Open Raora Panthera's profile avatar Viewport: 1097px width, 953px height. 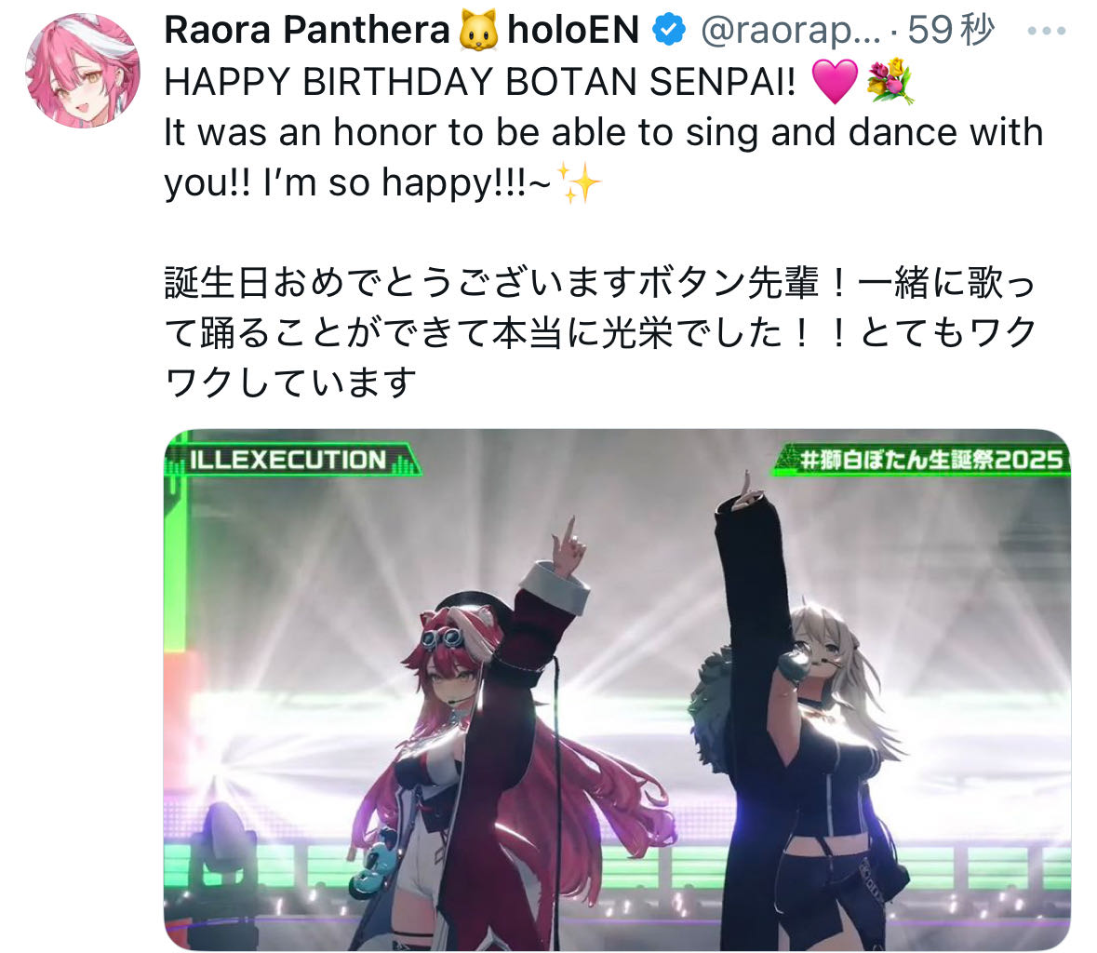(x=83, y=71)
